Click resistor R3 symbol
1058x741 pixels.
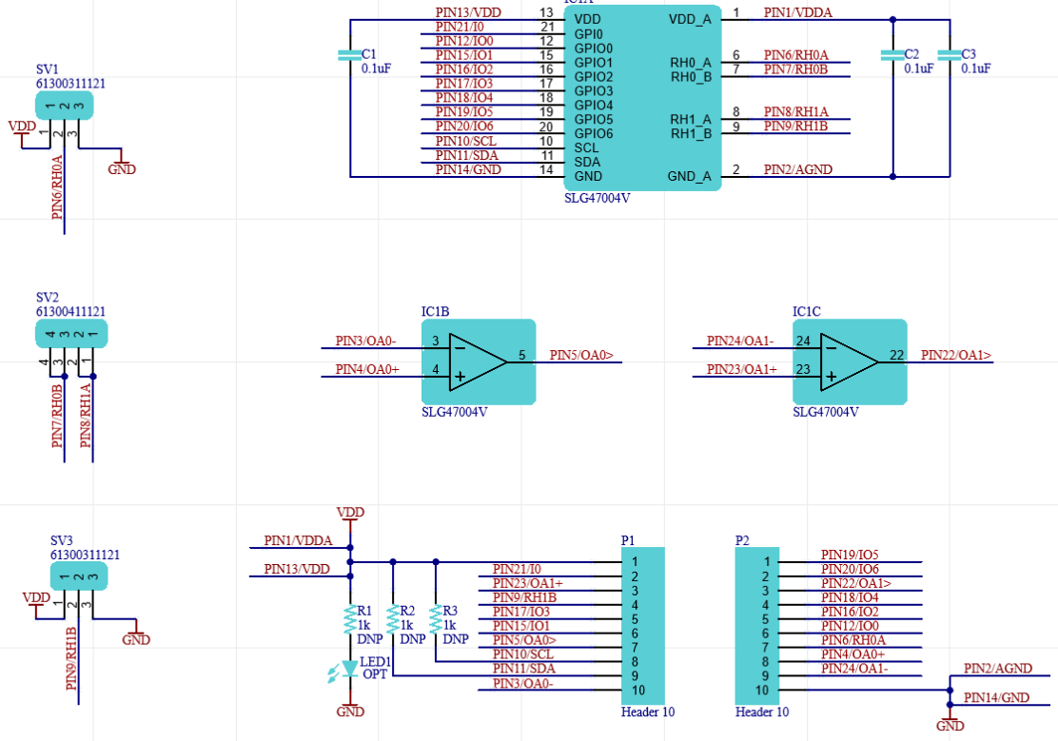coord(436,620)
